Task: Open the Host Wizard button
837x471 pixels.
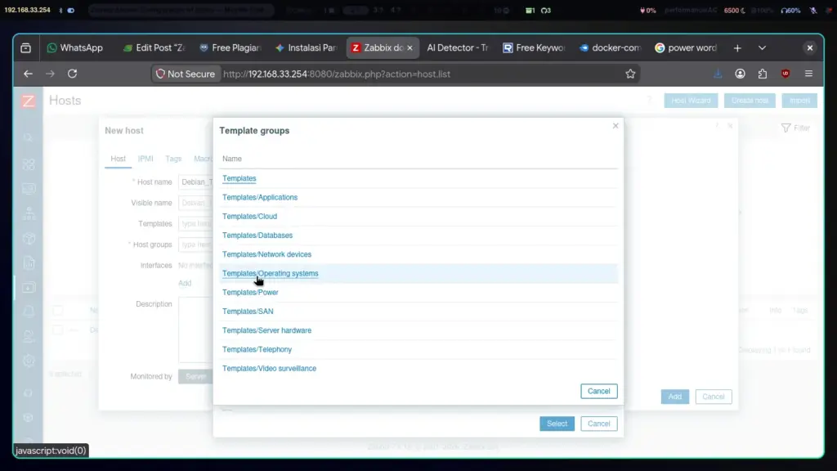Action: coord(691,101)
